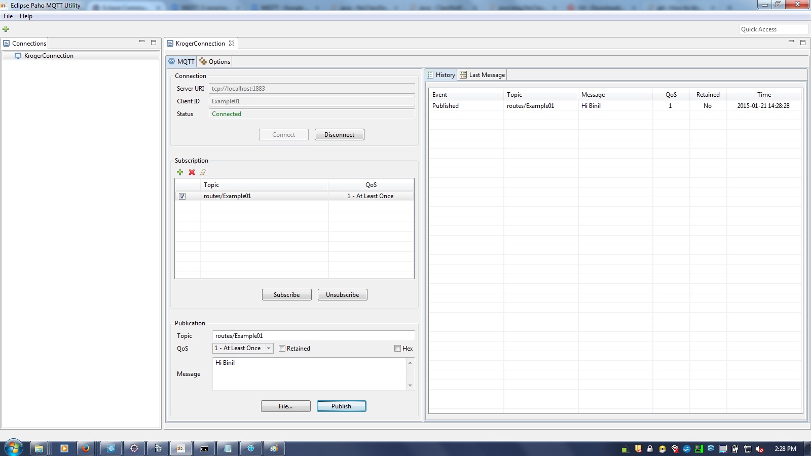This screenshot has height=456, width=811.
Task: Minimize the KrogerConnection editor area
Action: 791,42
